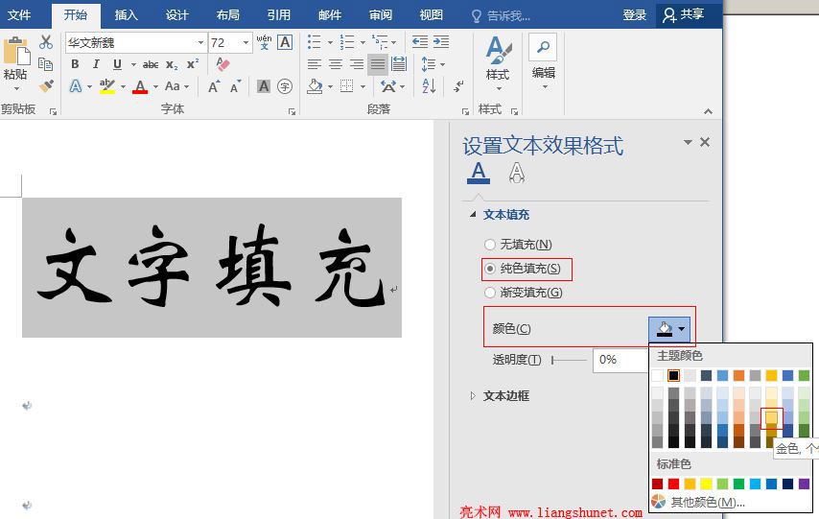Apply italic with the I icon
Image resolution: width=819 pixels, height=519 pixels.
pos(96,64)
